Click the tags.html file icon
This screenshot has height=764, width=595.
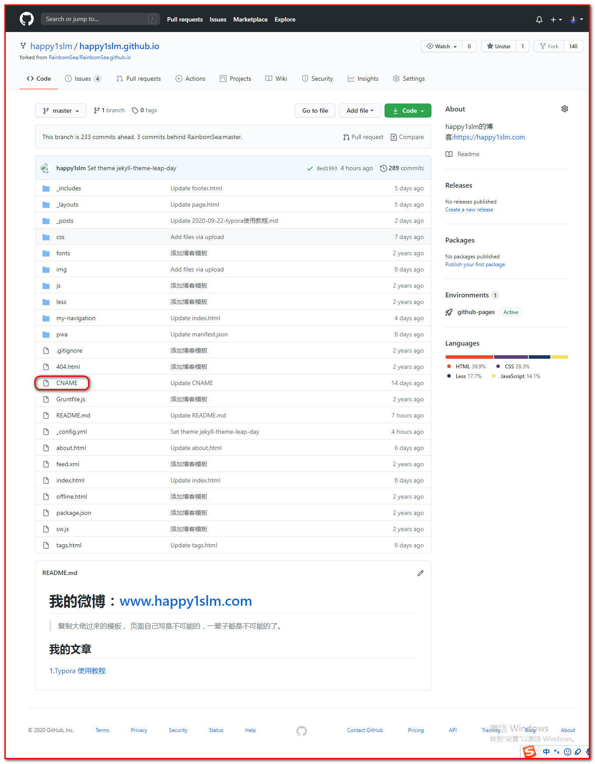point(46,545)
